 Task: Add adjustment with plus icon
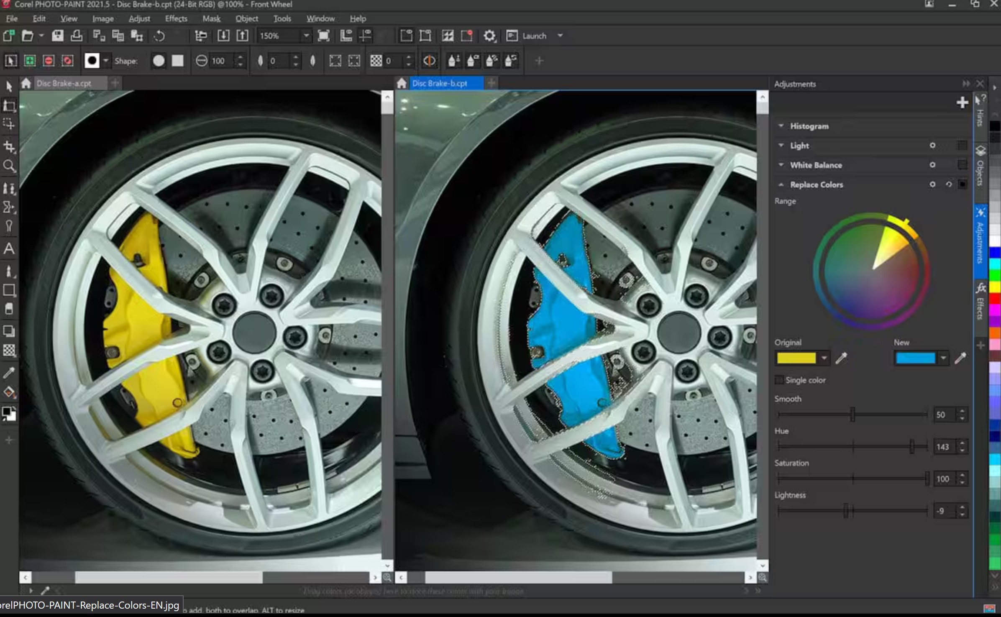tap(962, 102)
